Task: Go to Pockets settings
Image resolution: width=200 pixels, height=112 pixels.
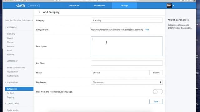Action: (x=11, y=55)
